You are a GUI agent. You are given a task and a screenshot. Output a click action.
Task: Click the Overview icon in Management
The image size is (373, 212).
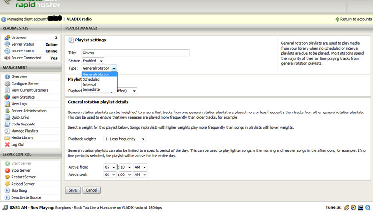pos(7,77)
